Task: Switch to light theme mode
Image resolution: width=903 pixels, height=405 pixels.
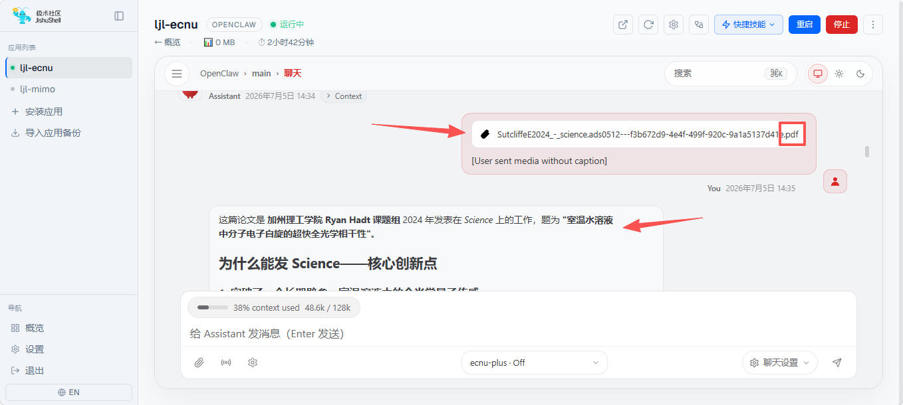Action: pyautogui.click(x=839, y=74)
